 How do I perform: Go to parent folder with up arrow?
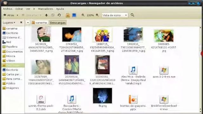(46, 15)
